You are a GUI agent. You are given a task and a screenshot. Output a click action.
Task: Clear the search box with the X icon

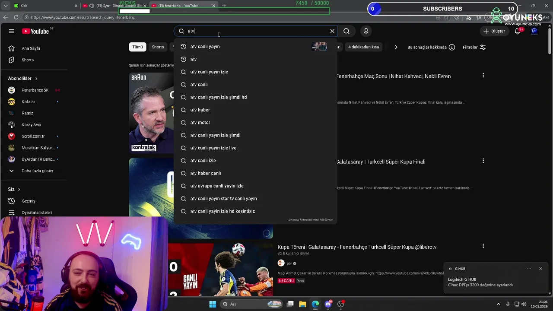coord(332,31)
